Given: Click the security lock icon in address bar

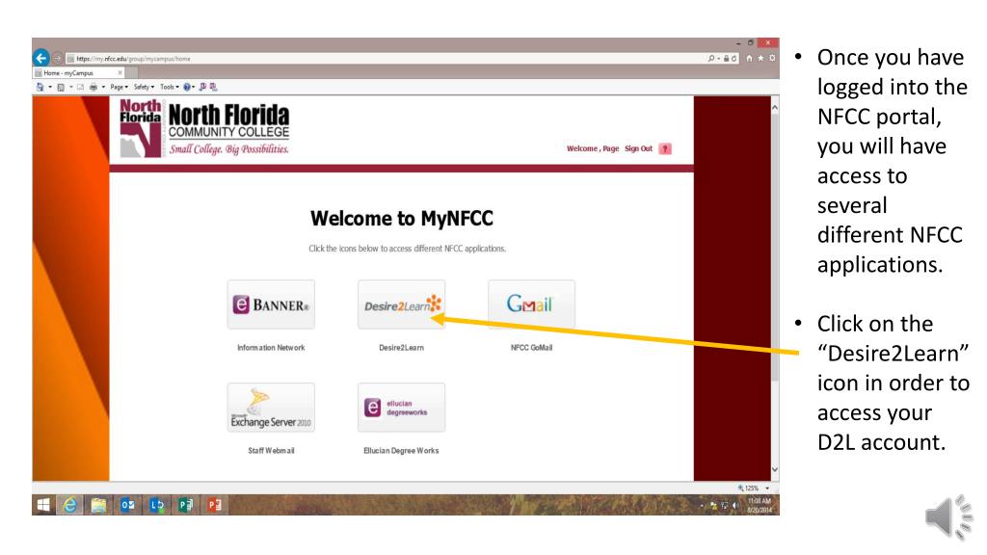Looking at the screenshot, I should [726, 58].
